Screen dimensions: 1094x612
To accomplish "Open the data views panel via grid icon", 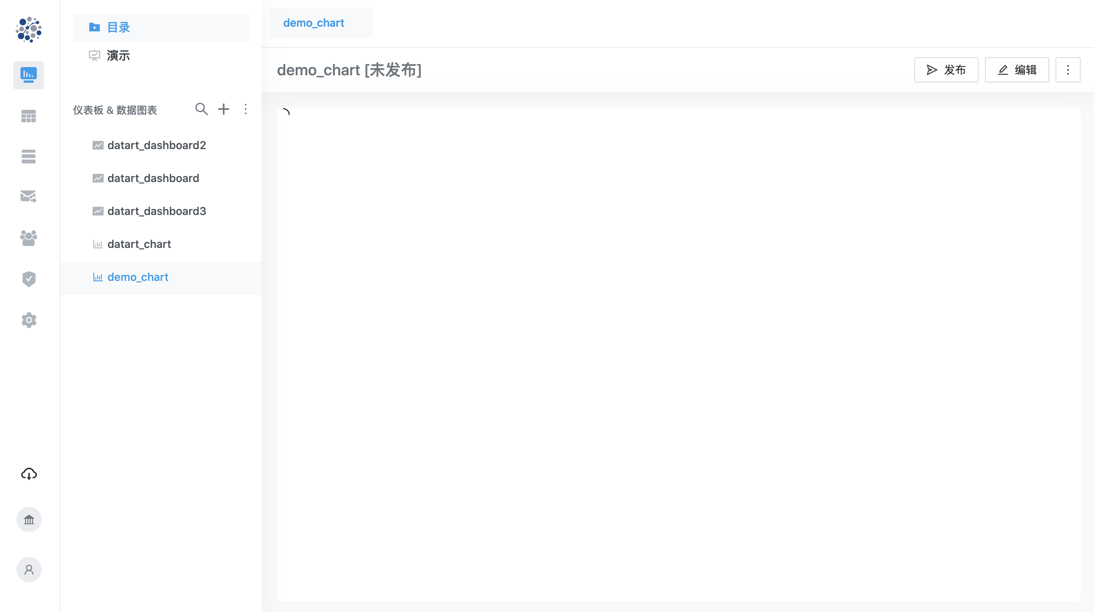I will [x=29, y=116].
